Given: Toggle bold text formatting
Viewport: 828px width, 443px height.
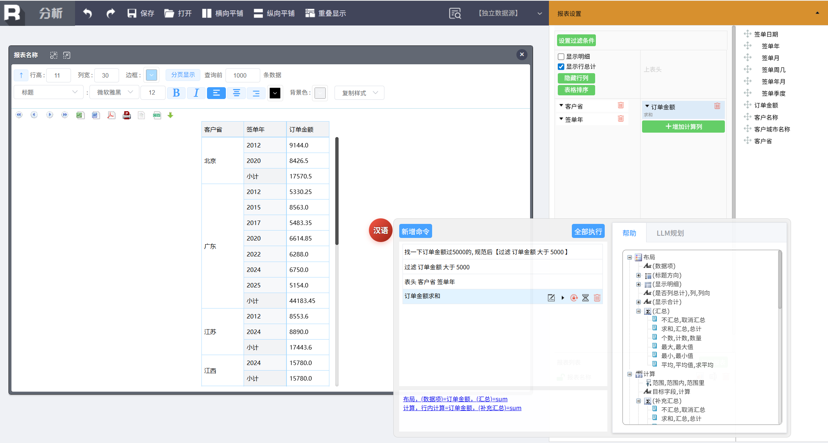Looking at the screenshot, I should click(176, 93).
